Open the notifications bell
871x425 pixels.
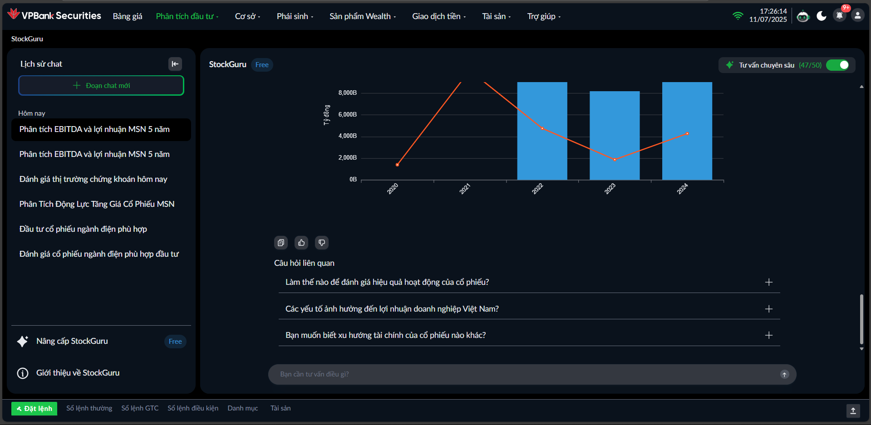pos(839,16)
